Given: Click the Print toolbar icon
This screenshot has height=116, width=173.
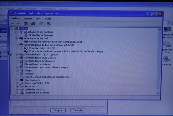Looking at the screenshot, I should (x=33, y=24).
